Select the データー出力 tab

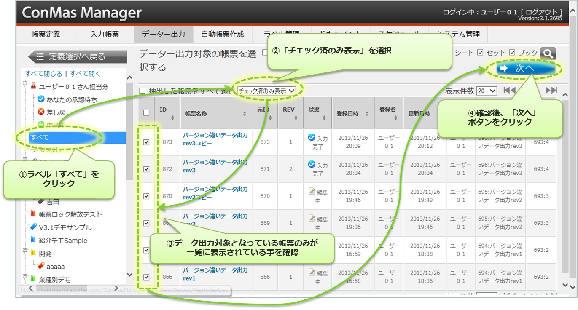point(164,35)
